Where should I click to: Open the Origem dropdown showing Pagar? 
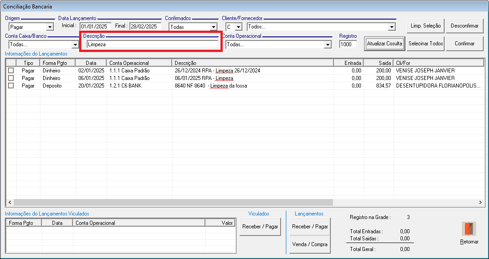[x=50, y=27]
